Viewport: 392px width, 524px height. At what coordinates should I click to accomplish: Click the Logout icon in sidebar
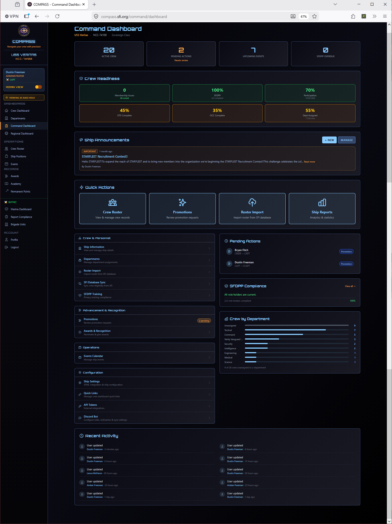pos(7,247)
